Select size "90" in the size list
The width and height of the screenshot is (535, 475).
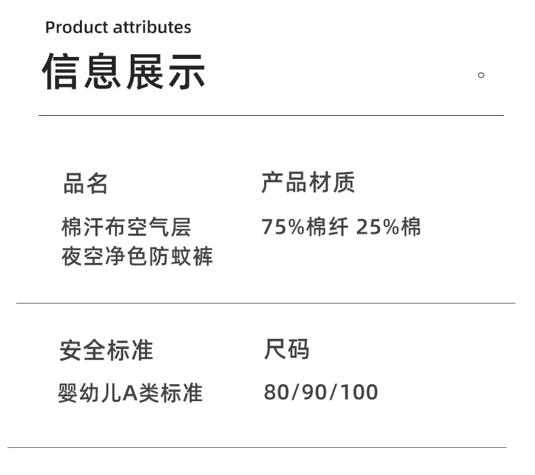[315, 392]
